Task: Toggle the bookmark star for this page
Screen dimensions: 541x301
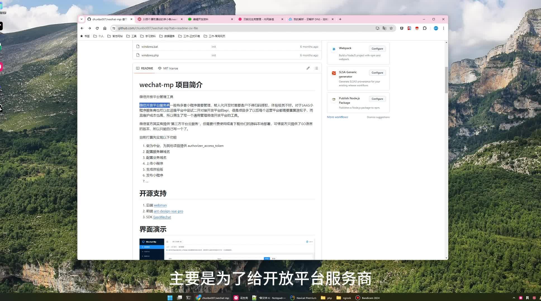Action: pyautogui.click(x=391, y=28)
